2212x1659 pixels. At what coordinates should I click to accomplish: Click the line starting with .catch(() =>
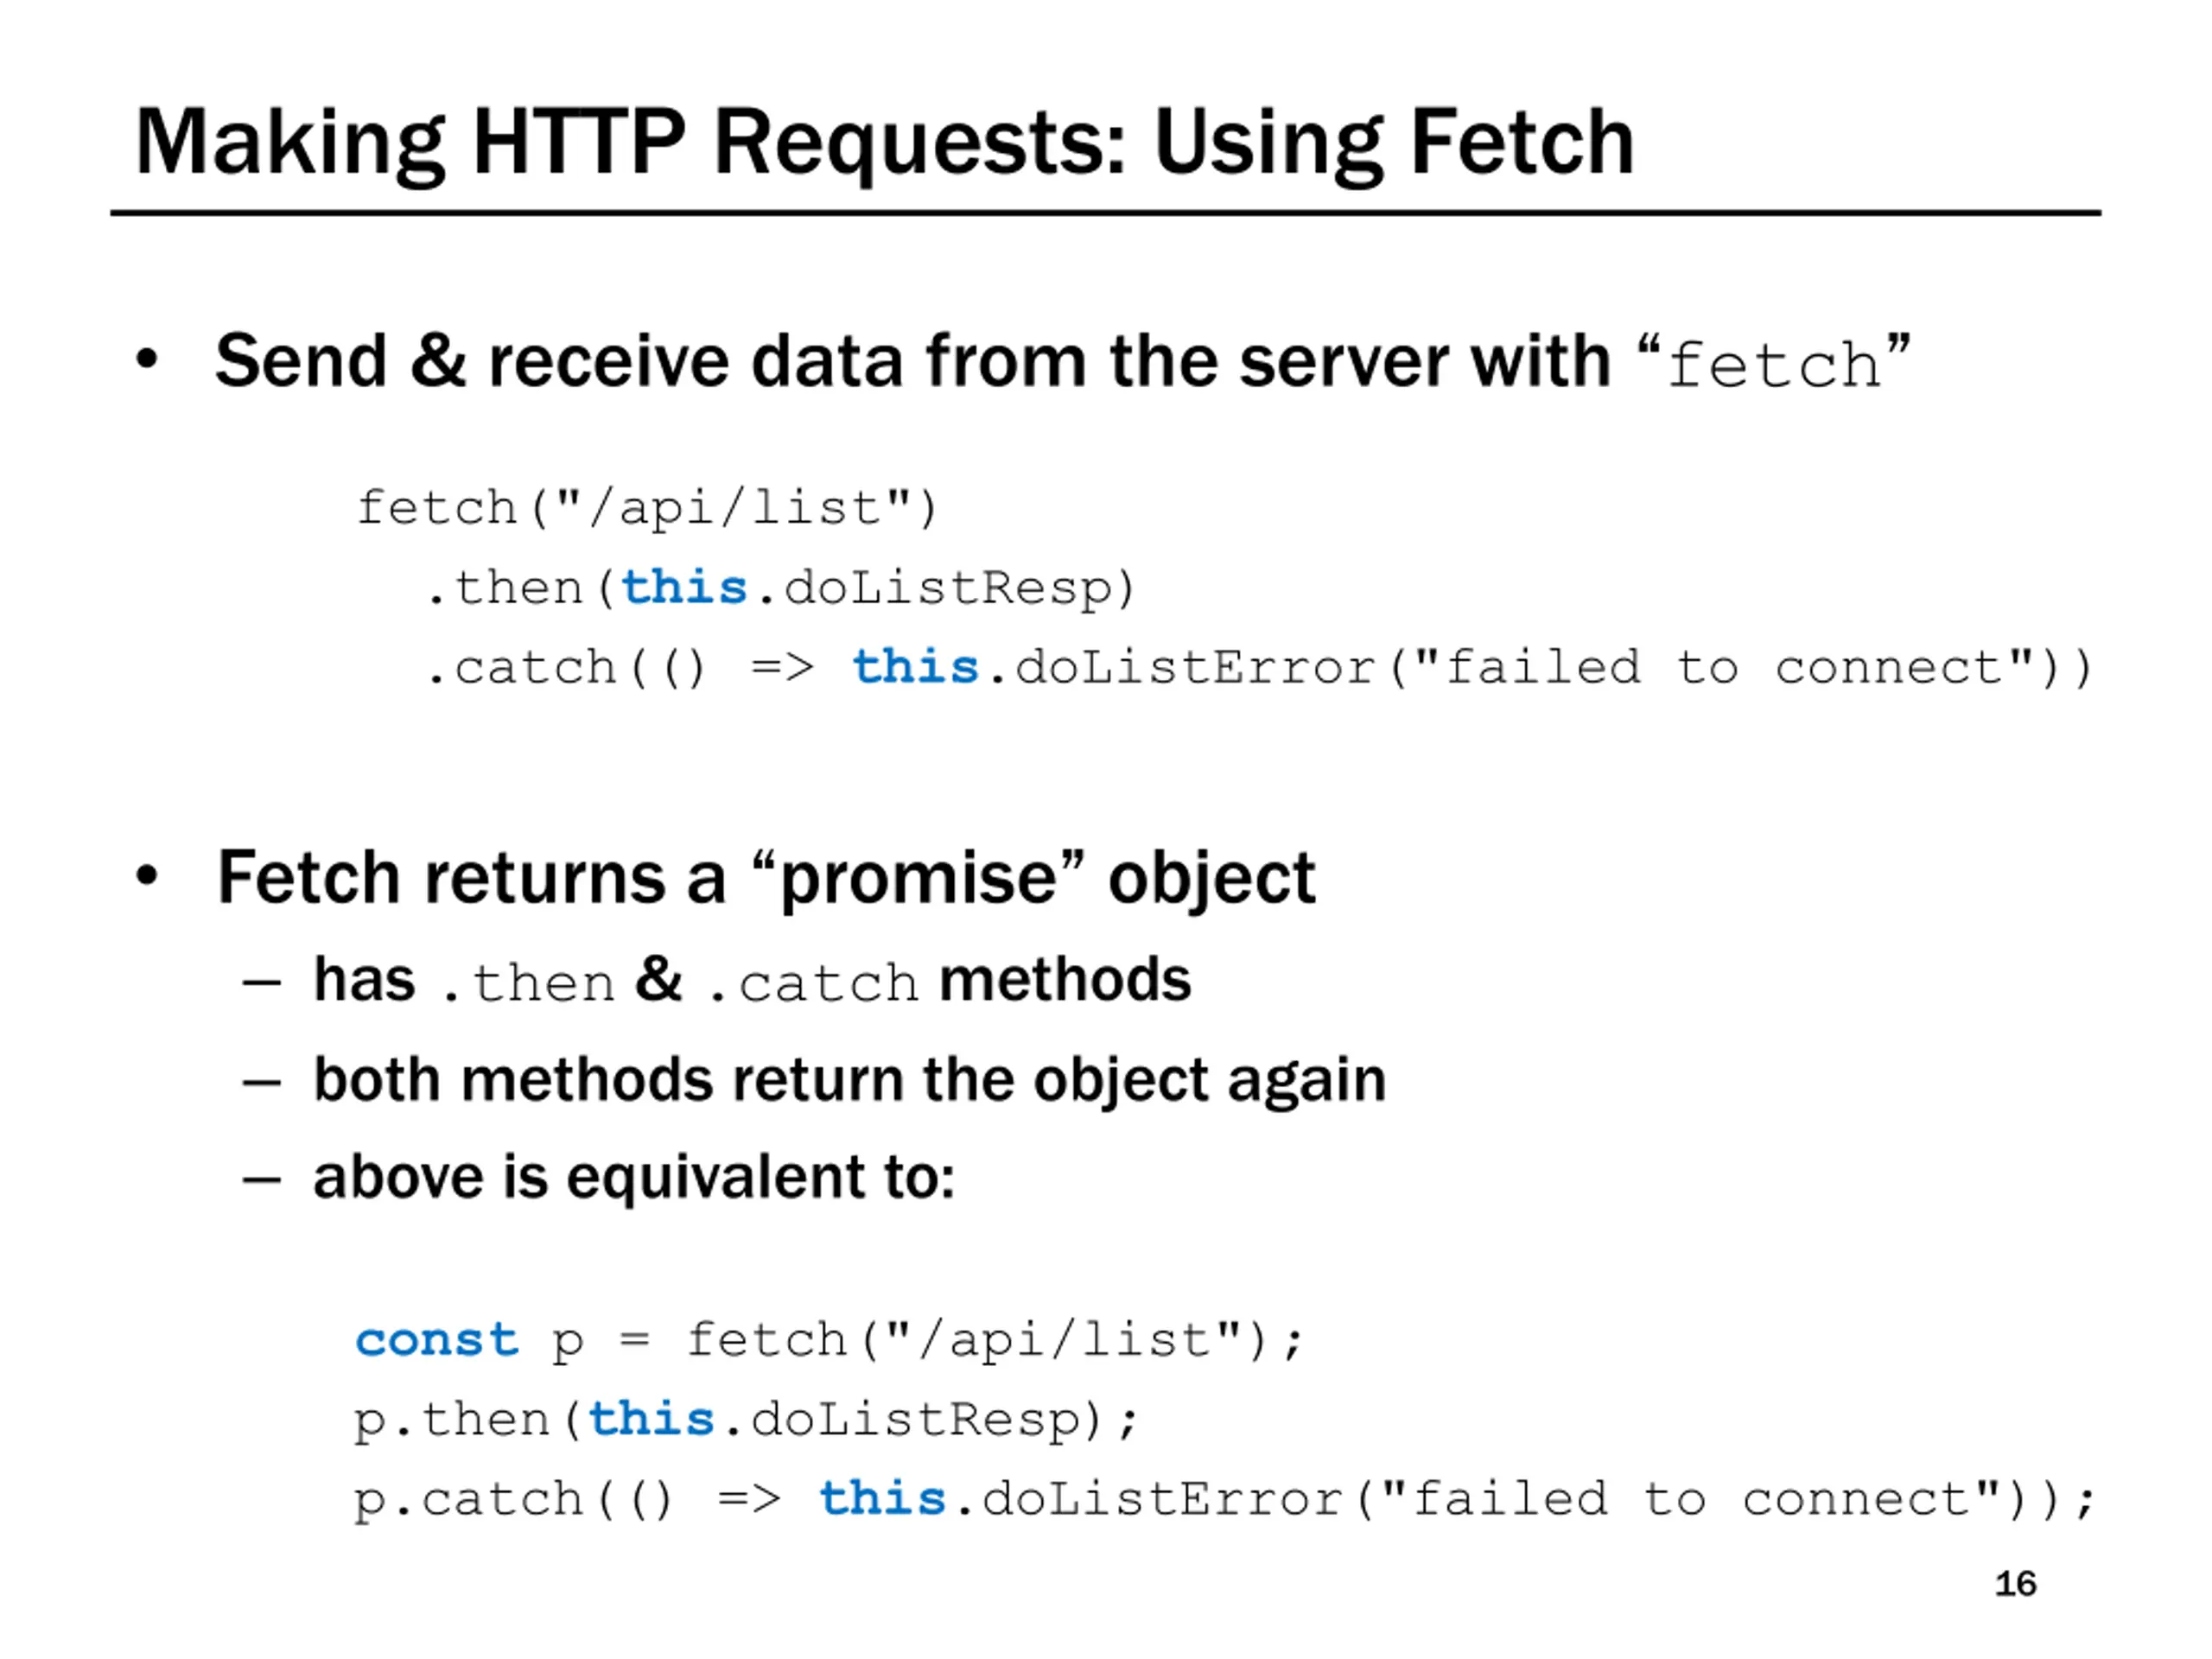[x=1258, y=668]
